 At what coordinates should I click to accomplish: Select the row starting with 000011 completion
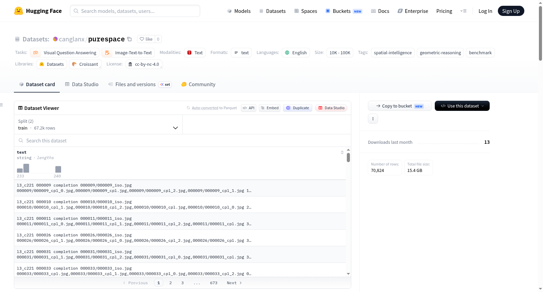click(180, 221)
